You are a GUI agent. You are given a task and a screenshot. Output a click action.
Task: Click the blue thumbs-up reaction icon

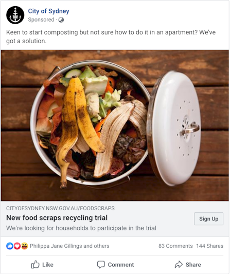[x=10, y=246]
